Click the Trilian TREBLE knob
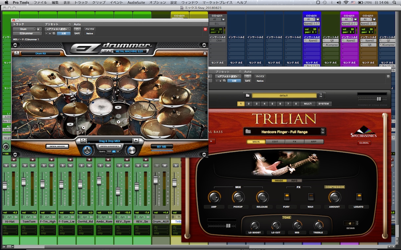This screenshot has width=401, height=250. pyautogui.click(x=318, y=225)
